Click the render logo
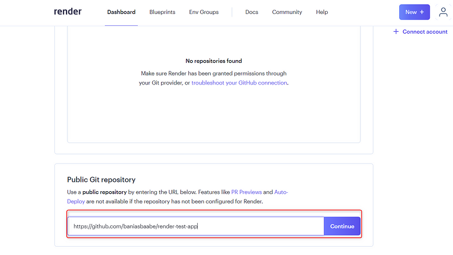453x255 pixels. tap(68, 11)
